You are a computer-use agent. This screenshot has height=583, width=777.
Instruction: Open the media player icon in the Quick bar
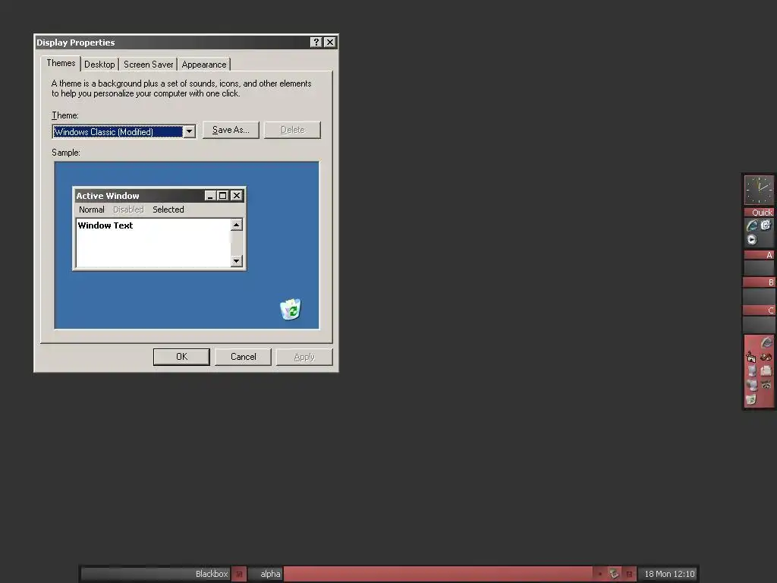click(752, 240)
